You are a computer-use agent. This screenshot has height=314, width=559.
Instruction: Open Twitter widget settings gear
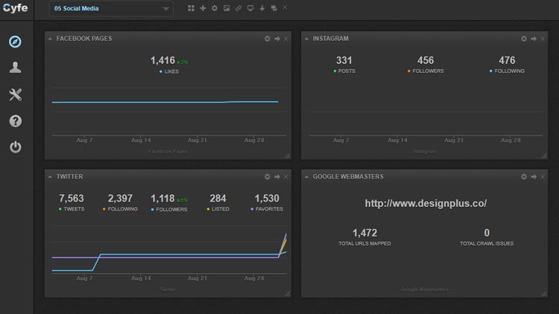[x=268, y=176]
